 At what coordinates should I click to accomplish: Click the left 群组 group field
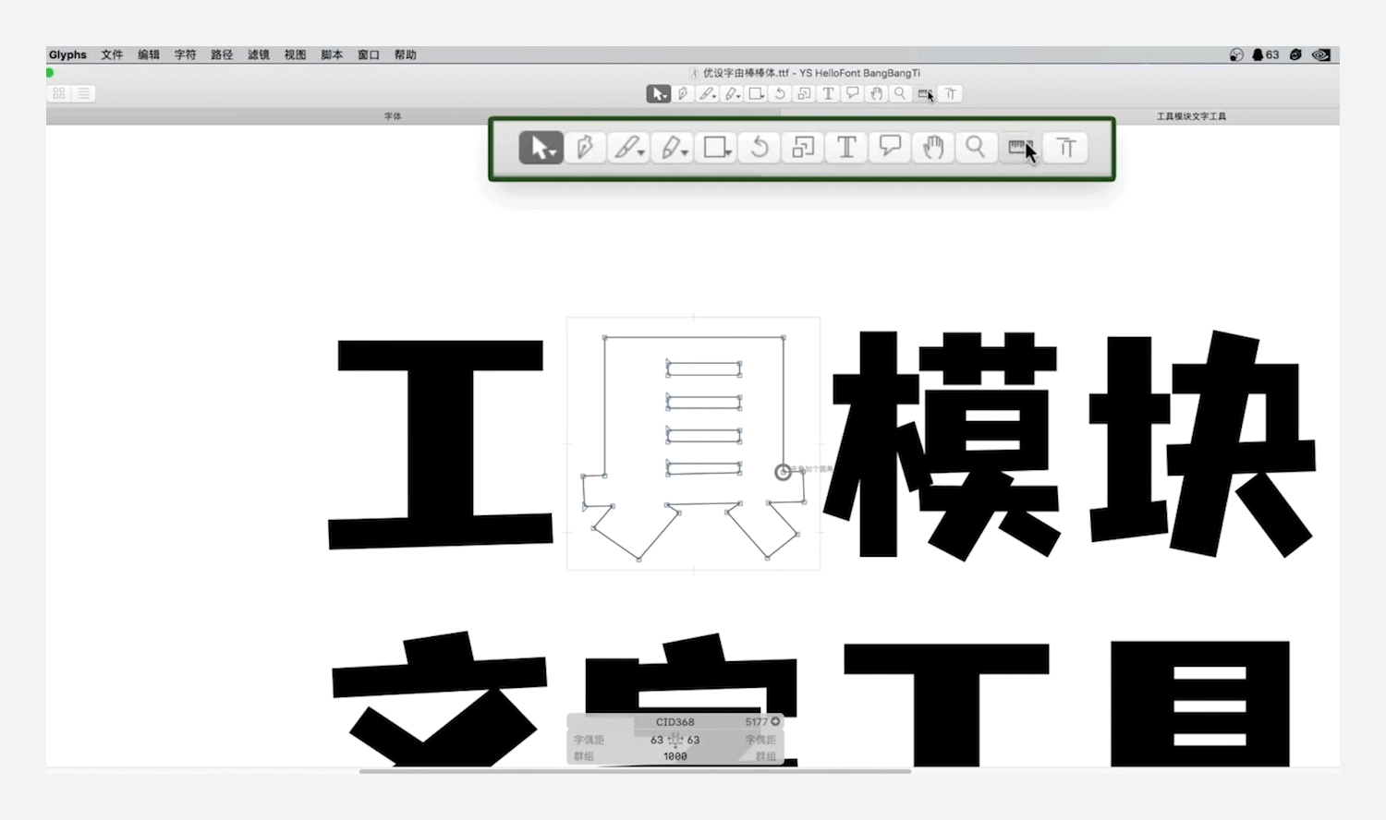coord(584,756)
